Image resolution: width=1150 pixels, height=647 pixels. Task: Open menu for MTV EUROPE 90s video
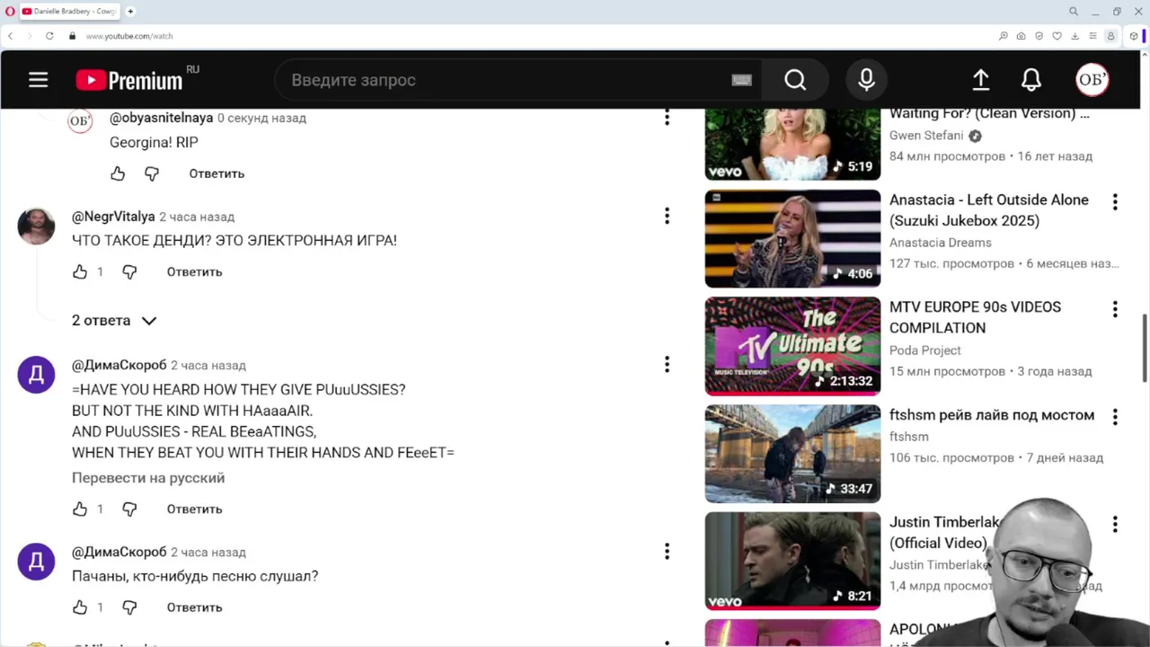(x=1115, y=309)
